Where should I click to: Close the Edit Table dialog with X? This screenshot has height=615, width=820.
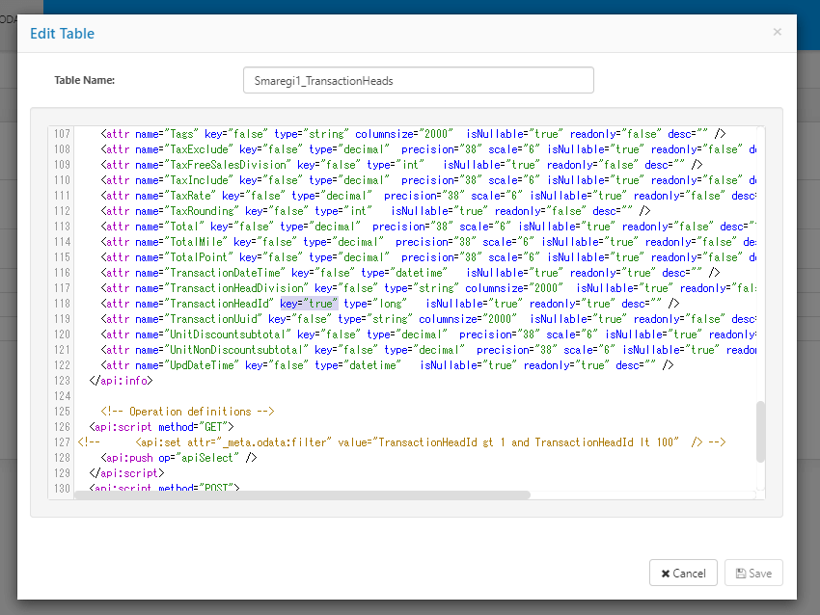(x=777, y=32)
